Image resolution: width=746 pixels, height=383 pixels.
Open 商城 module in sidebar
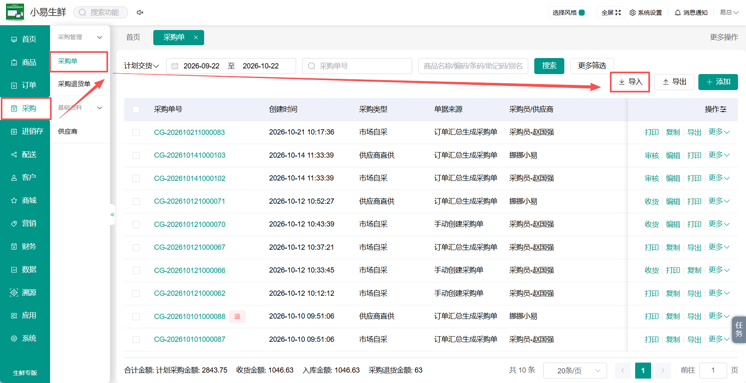pos(25,201)
